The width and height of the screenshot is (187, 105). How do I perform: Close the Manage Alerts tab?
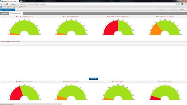22,13
